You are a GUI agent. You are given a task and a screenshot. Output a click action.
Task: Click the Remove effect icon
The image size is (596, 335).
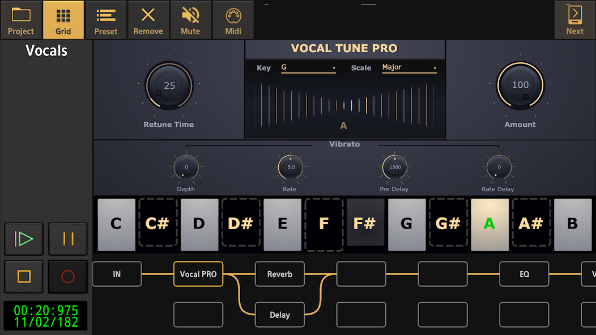point(148,19)
